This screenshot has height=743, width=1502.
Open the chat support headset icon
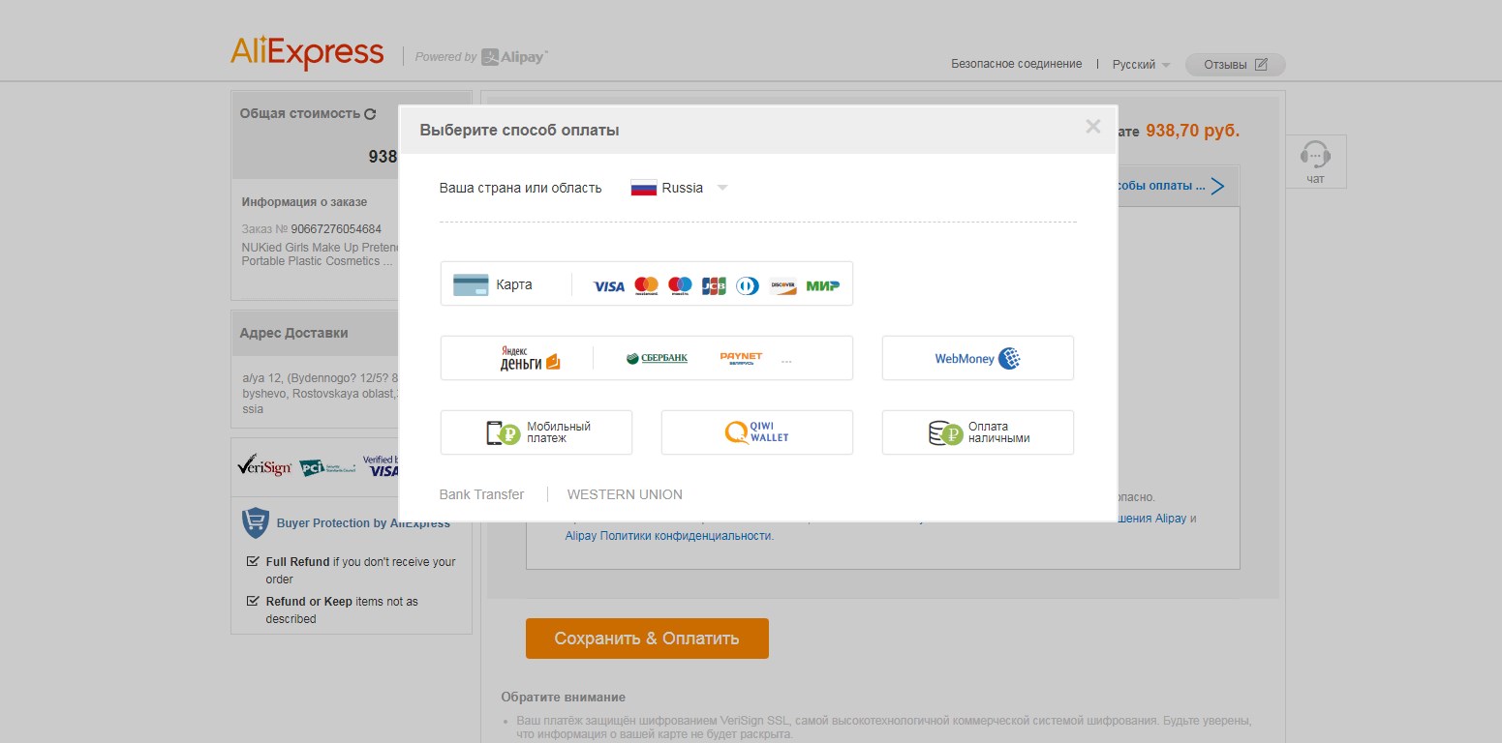(1314, 157)
